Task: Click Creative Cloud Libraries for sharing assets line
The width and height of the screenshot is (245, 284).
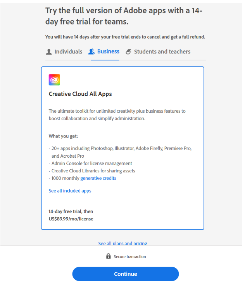Action: pos(93,171)
